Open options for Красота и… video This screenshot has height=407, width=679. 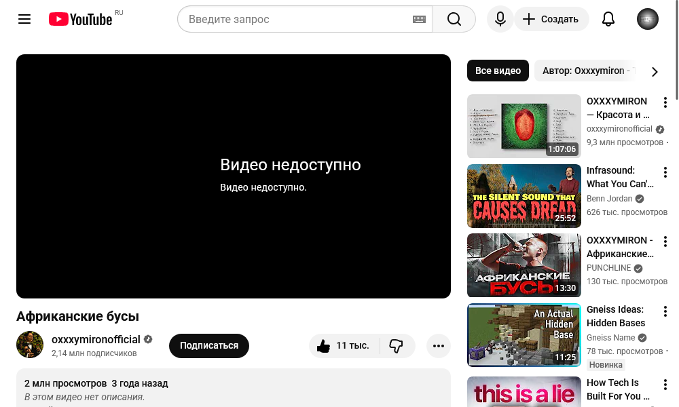click(x=665, y=102)
